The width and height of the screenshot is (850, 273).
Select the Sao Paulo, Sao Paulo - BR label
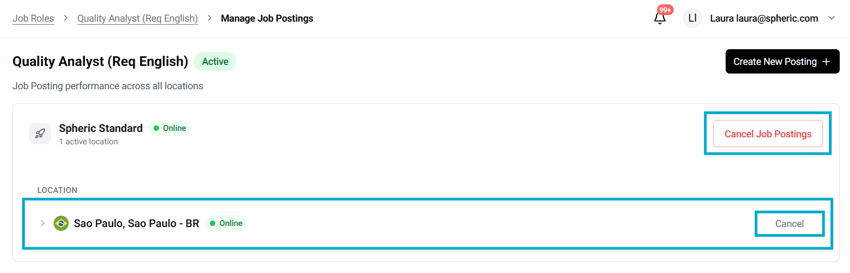[136, 223]
